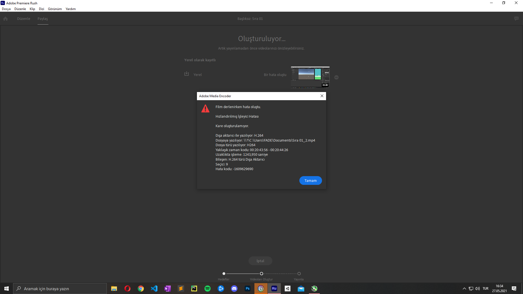Screen dimensions: 523x294
Task: Open Visual Studio Code from the taskbar
Action: pyautogui.click(x=154, y=289)
